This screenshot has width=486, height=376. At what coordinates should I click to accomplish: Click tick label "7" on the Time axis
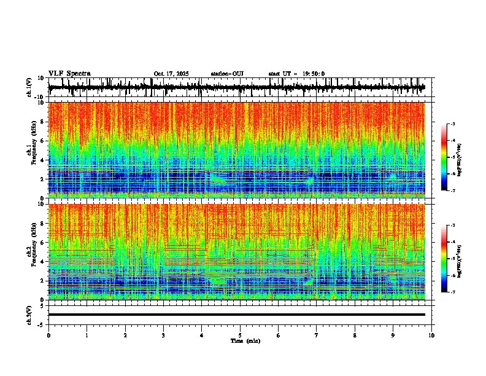(317, 335)
